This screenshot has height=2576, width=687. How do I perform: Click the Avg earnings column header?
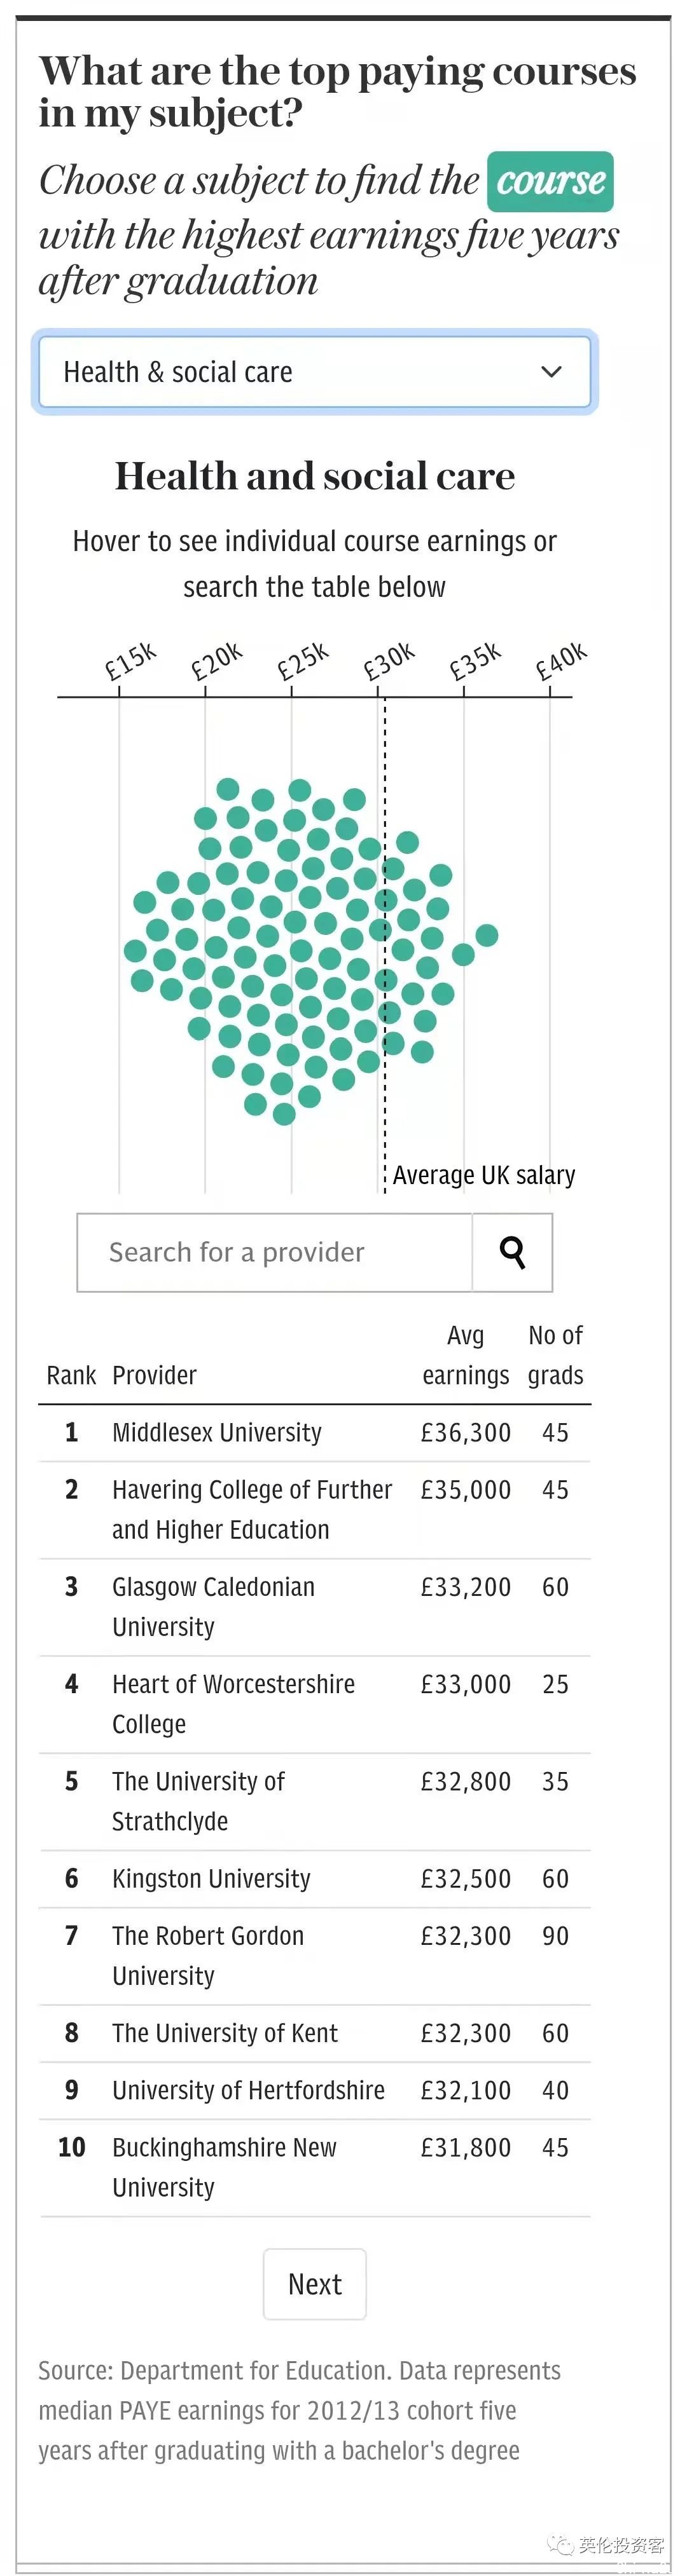[x=466, y=1355]
